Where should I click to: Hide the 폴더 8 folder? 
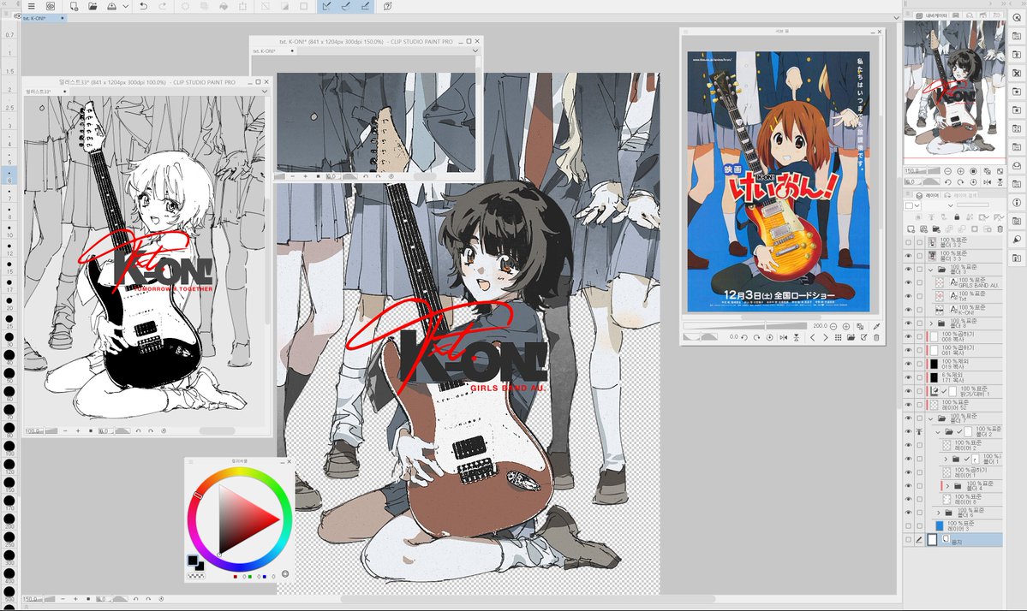pyautogui.click(x=908, y=323)
